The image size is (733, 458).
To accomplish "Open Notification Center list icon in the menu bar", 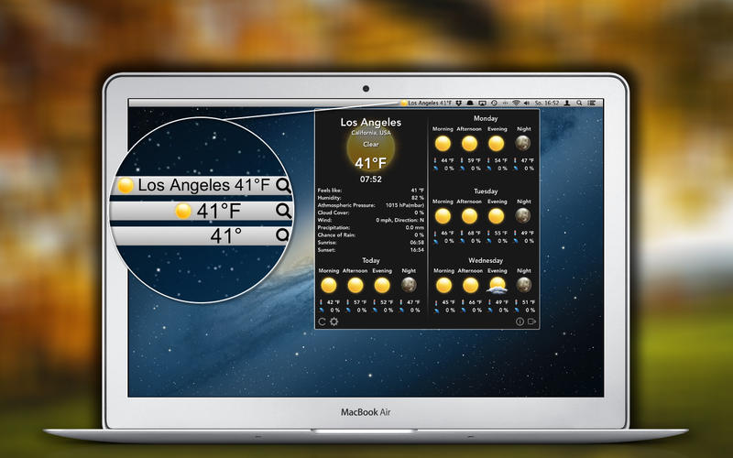I will (591, 103).
